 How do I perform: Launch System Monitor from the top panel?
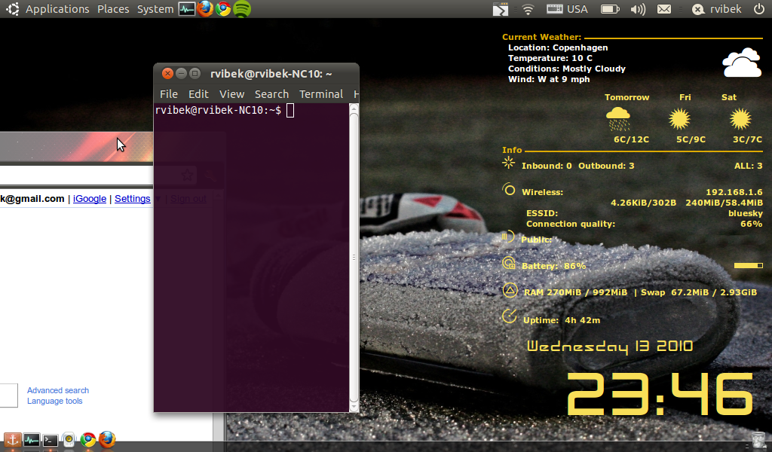point(187,9)
